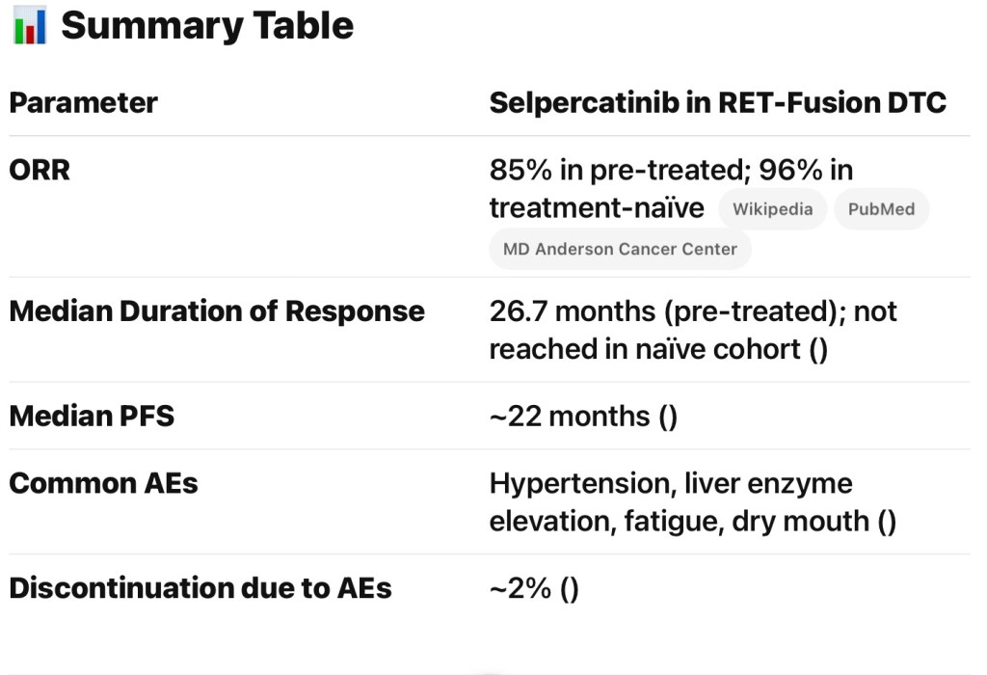Click empty citation parentheses after dry mouth
Image resolution: width=987 pixels, height=675 pixels.
click(x=886, y=522)
